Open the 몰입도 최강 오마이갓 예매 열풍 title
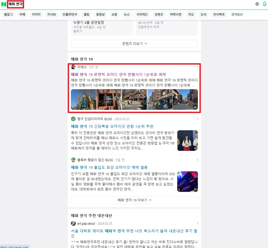The width and height of the screenshot is (268, 248). pos(109,168)
